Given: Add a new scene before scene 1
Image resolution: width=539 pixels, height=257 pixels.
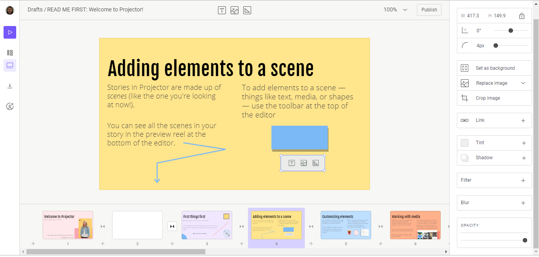Looking at the screenshot, I should tap(33, 244).
